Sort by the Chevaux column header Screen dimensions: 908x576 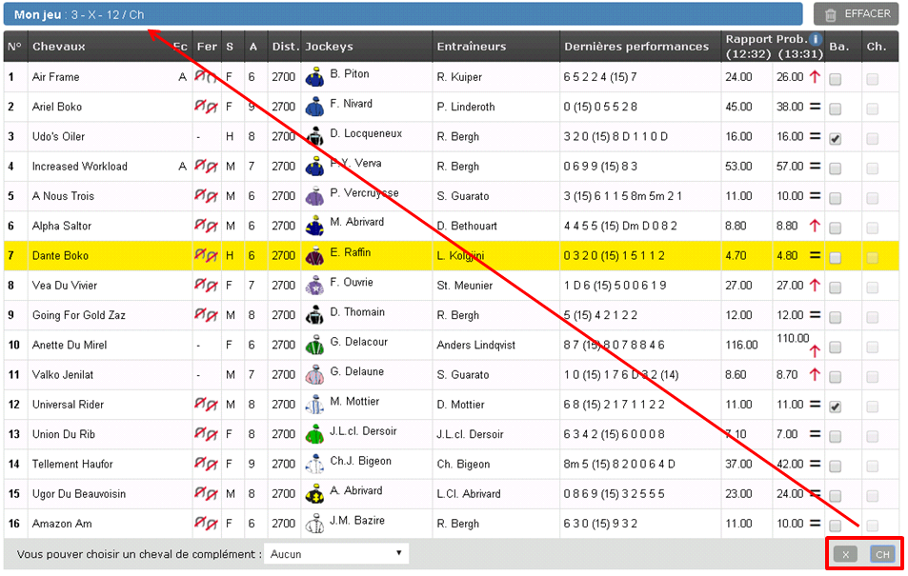point(59,47)
